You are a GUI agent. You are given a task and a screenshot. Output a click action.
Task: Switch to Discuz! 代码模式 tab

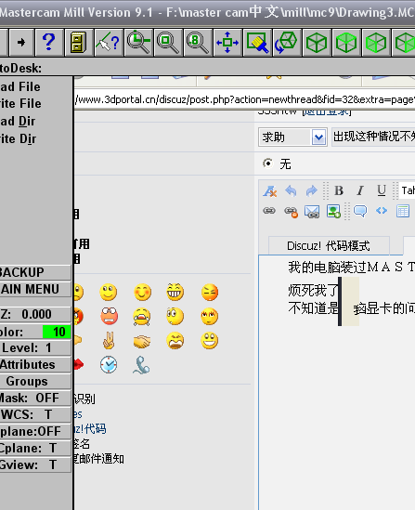(329, 245)
